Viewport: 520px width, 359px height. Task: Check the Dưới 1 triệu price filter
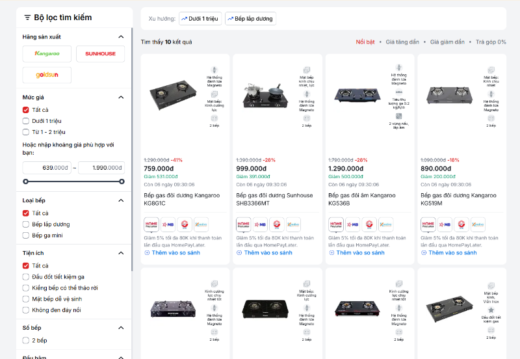(x=26, y=121)
